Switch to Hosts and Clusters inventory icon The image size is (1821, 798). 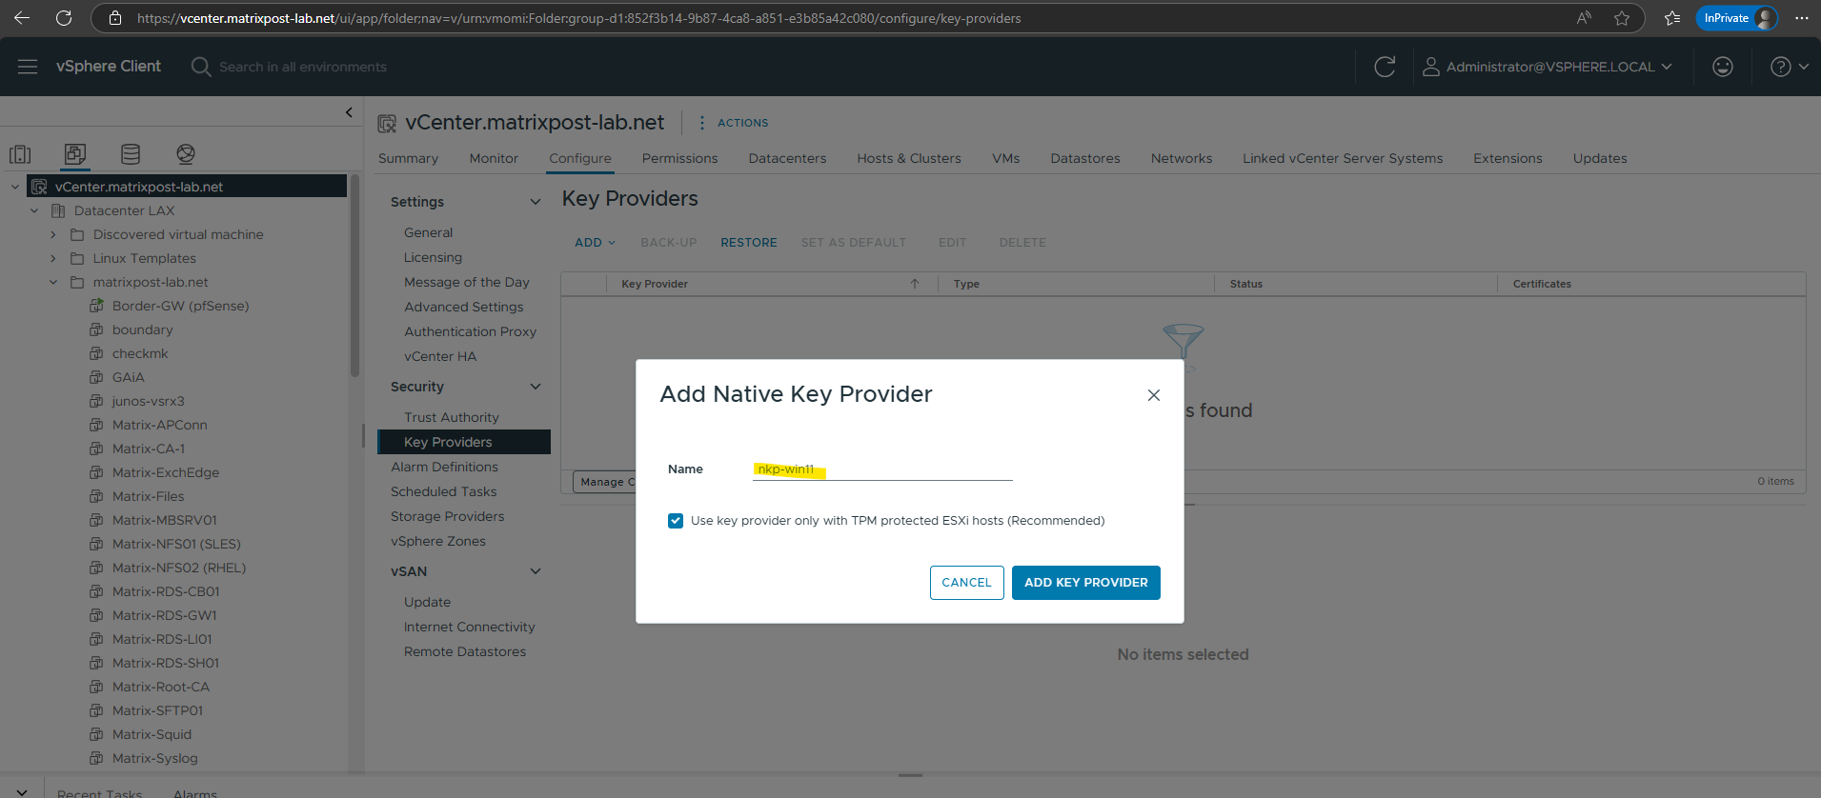(x=20, y=154)
